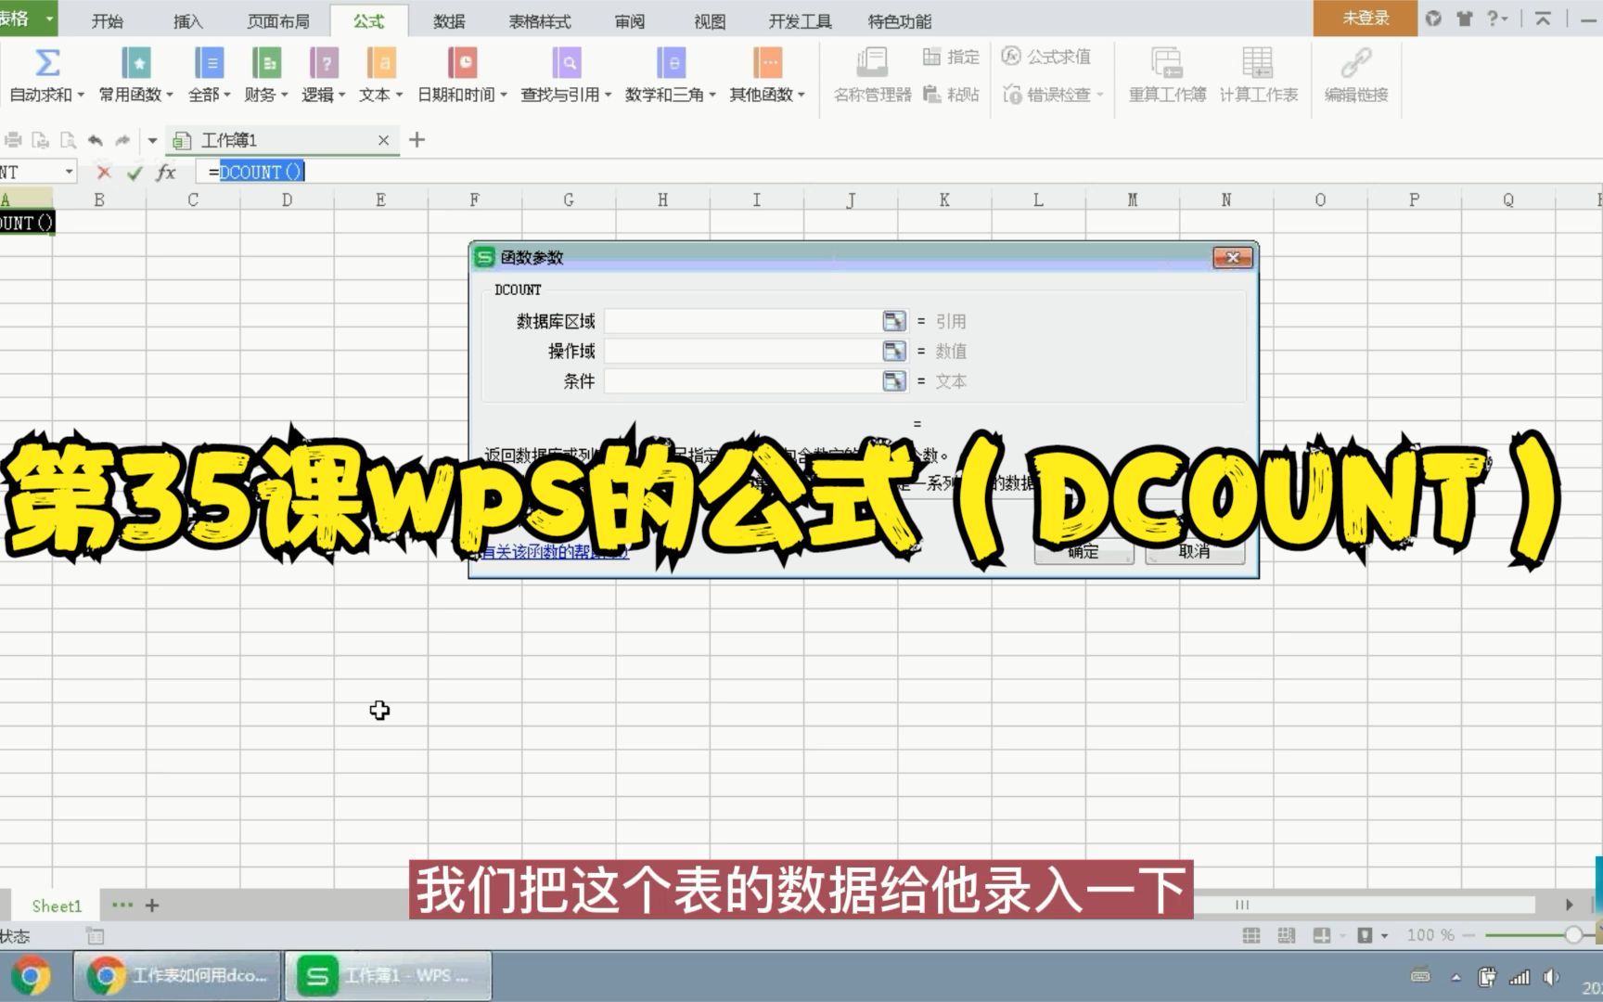Click the undo arrow in quick access bar
The width and height of the screenshot is (1603, 1002).
click(x=95, y=140)
